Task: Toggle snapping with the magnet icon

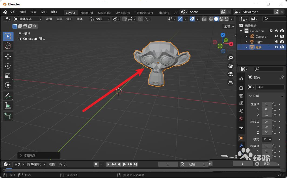Action: pos(124,19)
